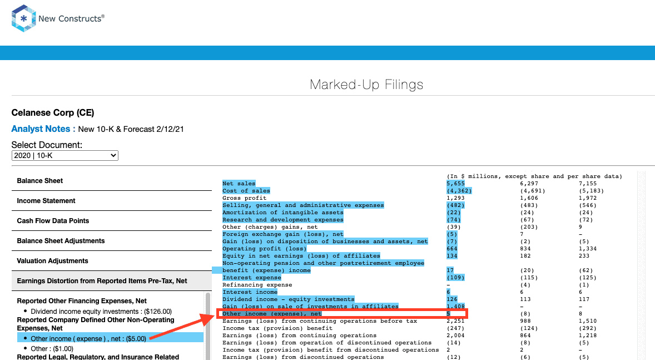Click the New Constructs brand name text
This screenshot has width=655, height=360.
pos(71,18)
